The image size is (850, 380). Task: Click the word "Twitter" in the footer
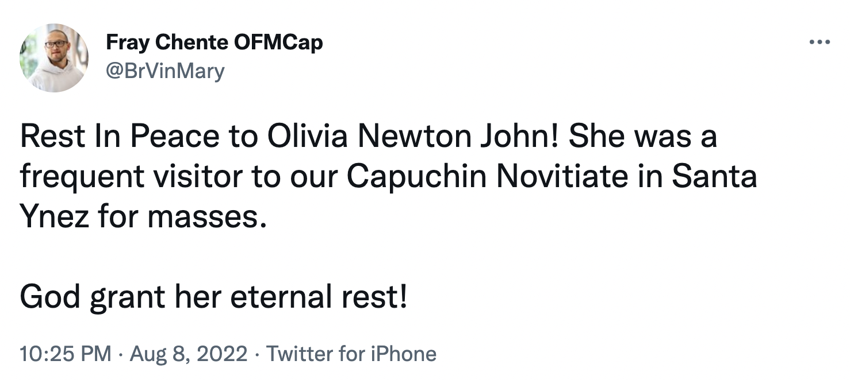(299, 353)
